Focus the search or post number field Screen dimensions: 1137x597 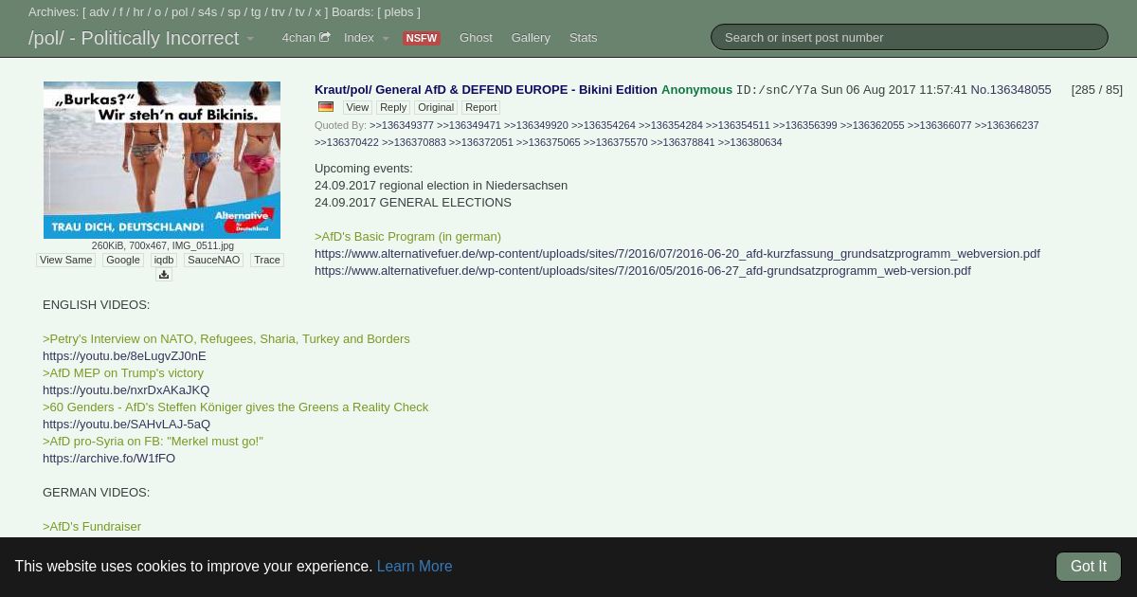pos(909,37)
